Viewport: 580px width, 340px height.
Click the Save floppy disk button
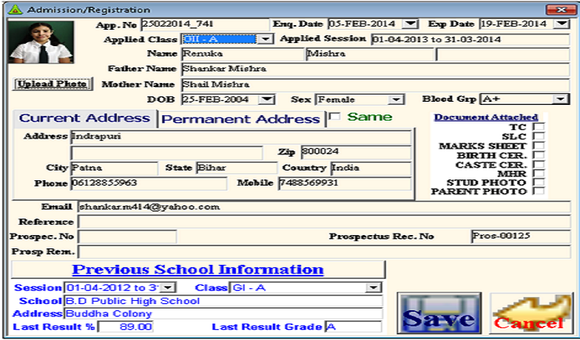tap(439, 313)
